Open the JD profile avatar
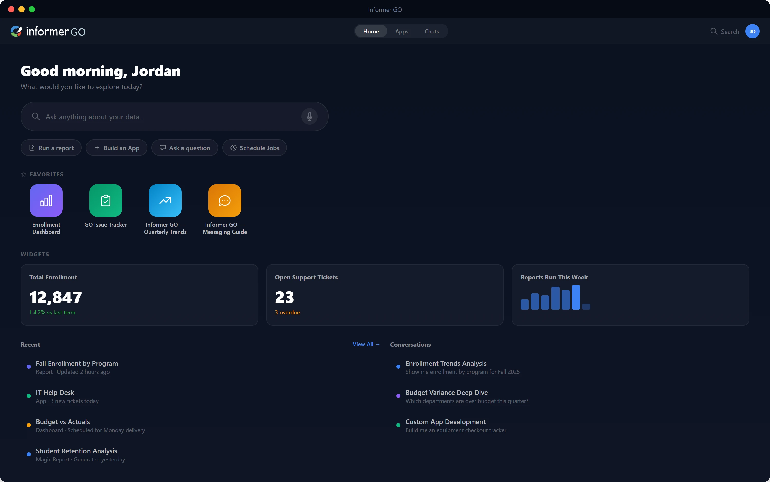Viewport: 770px width, 482px height. 752,31
